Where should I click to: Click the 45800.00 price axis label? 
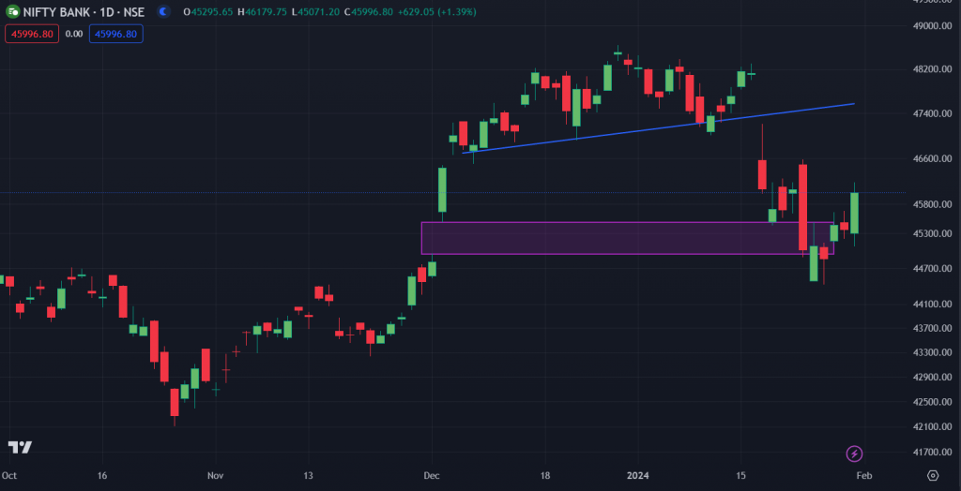[932, 204]
